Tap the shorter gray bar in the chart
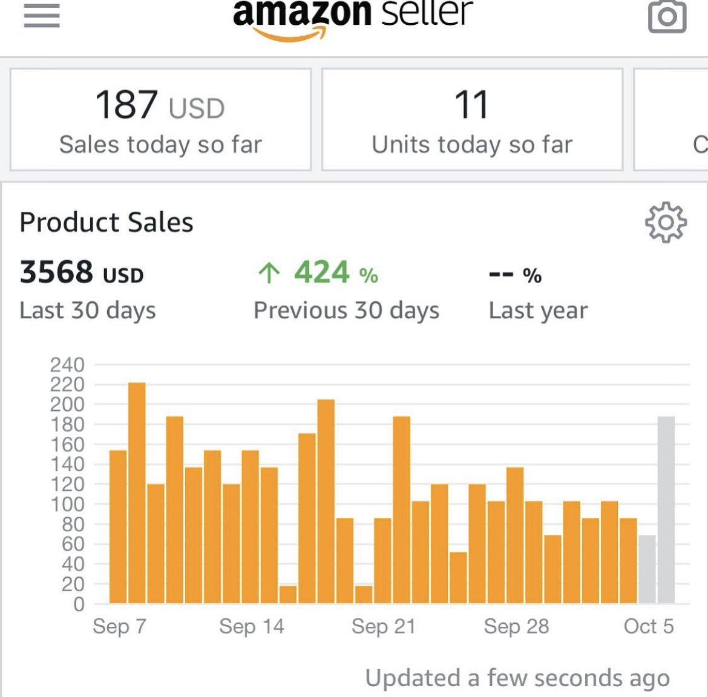Screen dimensions: 708x697 coord(647,569)
